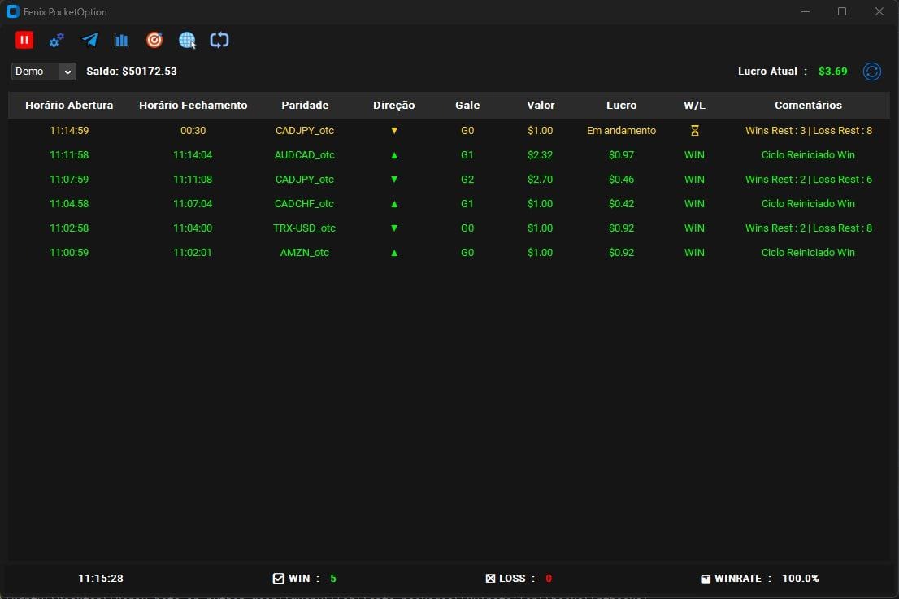Click the blue loop arrows icon
This screenshot has height=599, width=899.
click(219, 40)
